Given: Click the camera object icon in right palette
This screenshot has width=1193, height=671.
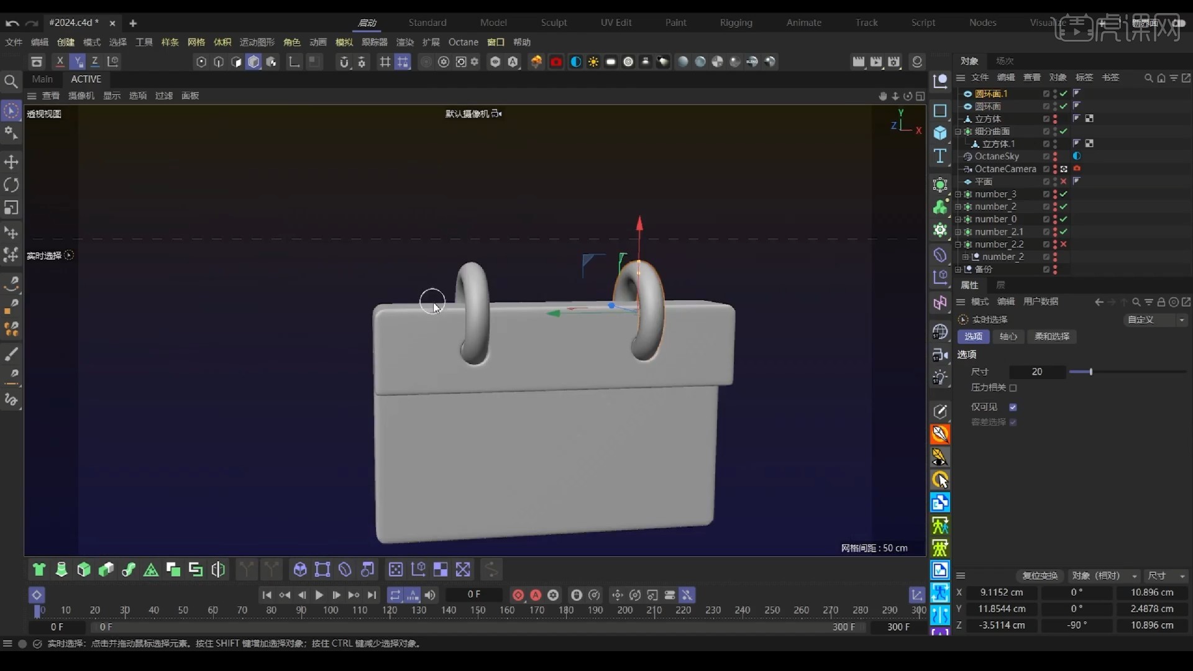Looking at the screenshot, I should [940, 355].
